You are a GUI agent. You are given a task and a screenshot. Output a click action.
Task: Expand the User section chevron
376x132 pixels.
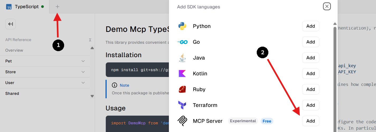[83, 83]
